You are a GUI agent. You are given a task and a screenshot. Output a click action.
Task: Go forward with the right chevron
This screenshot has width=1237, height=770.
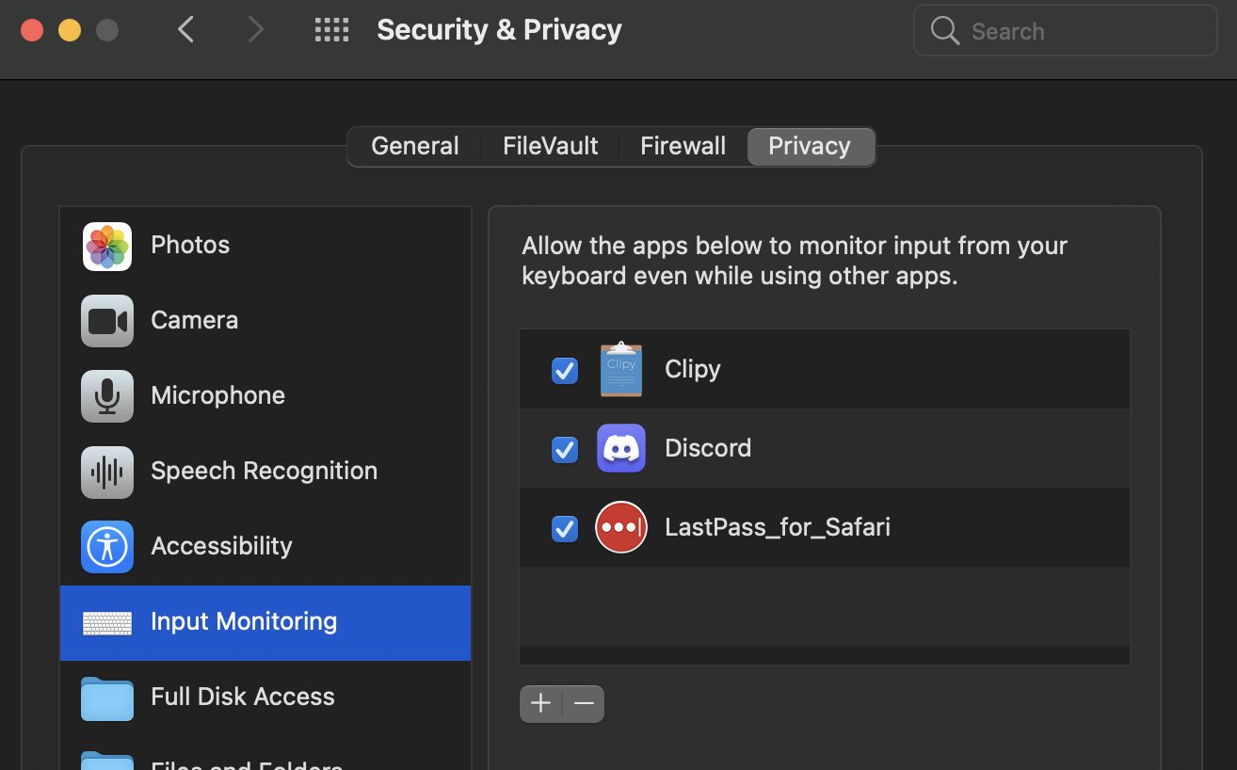point(255,30)
